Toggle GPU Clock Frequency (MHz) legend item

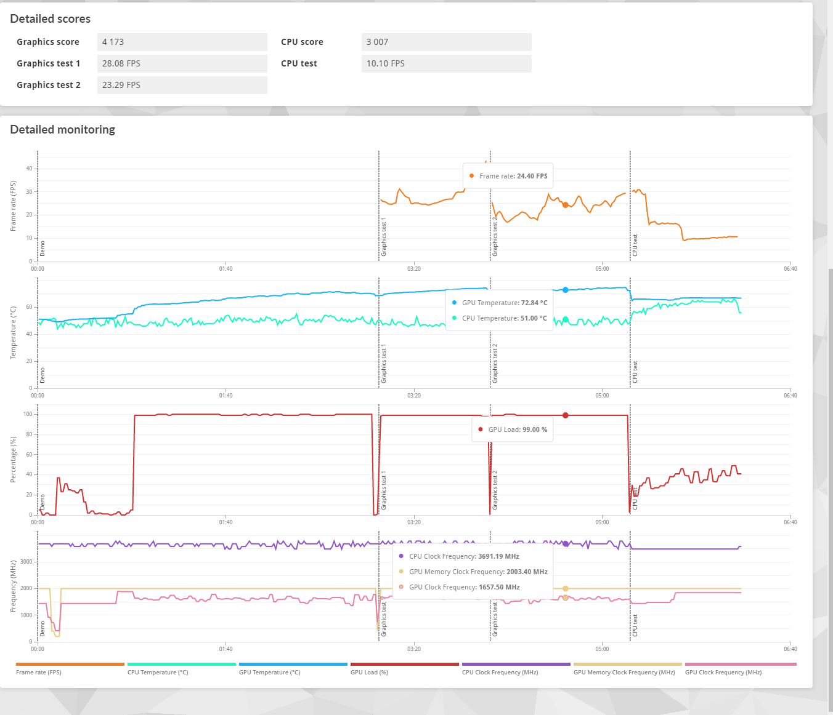[740, 669]
